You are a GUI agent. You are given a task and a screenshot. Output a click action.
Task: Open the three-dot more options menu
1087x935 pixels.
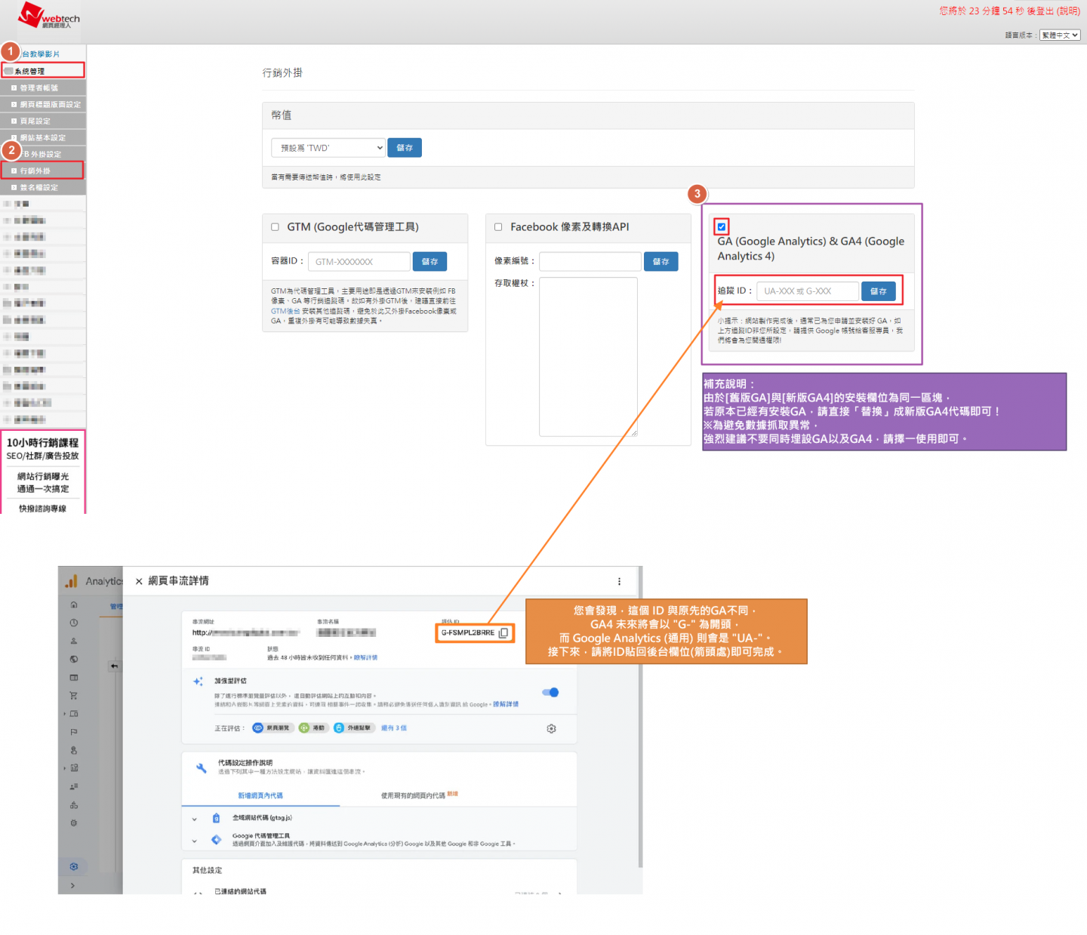(619, 581)
